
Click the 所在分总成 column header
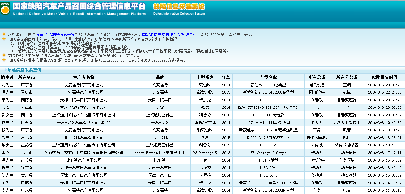[347, 77]
